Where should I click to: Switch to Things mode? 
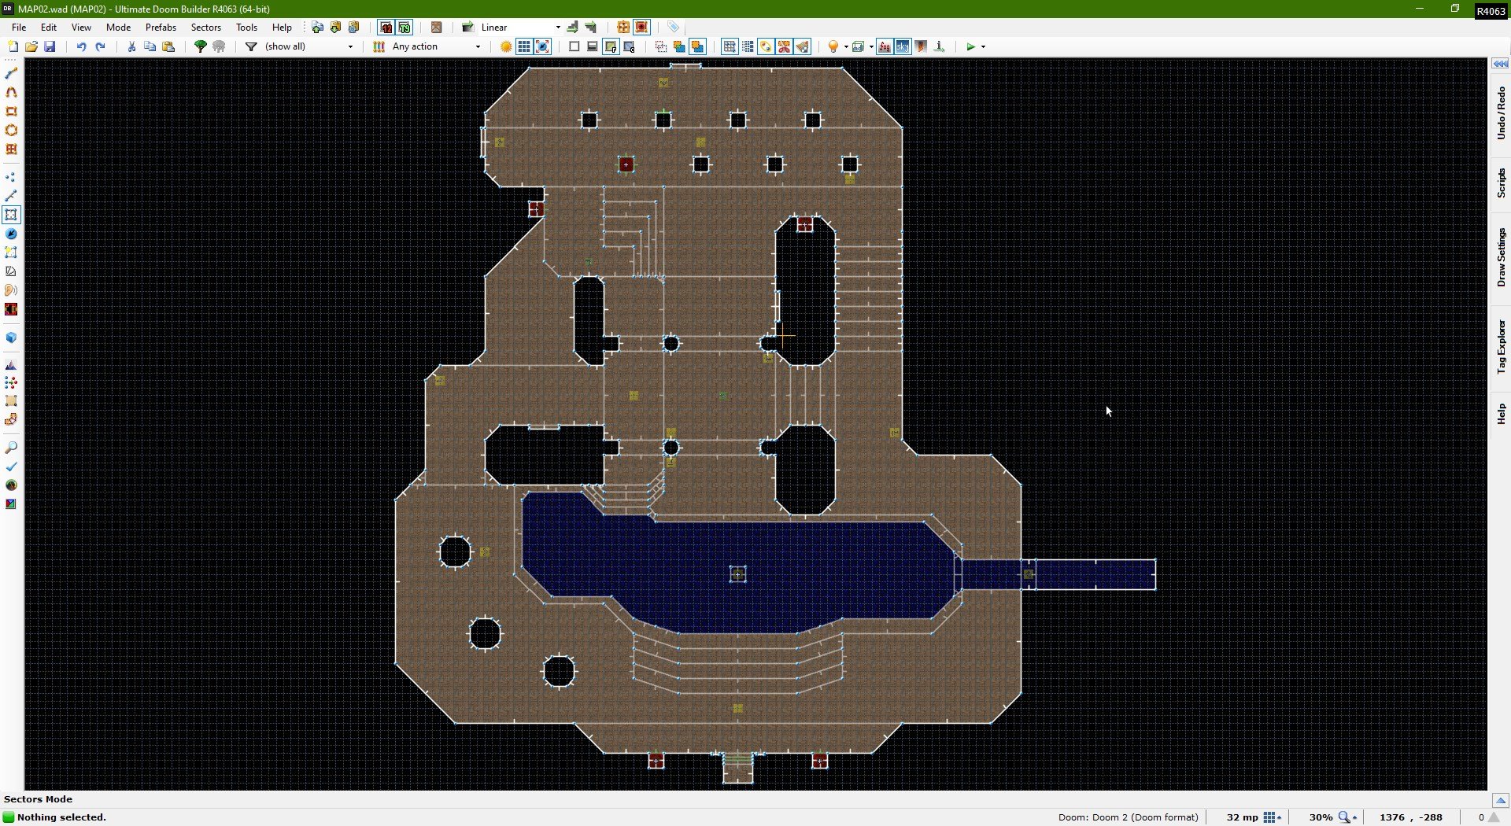(11, 234)
